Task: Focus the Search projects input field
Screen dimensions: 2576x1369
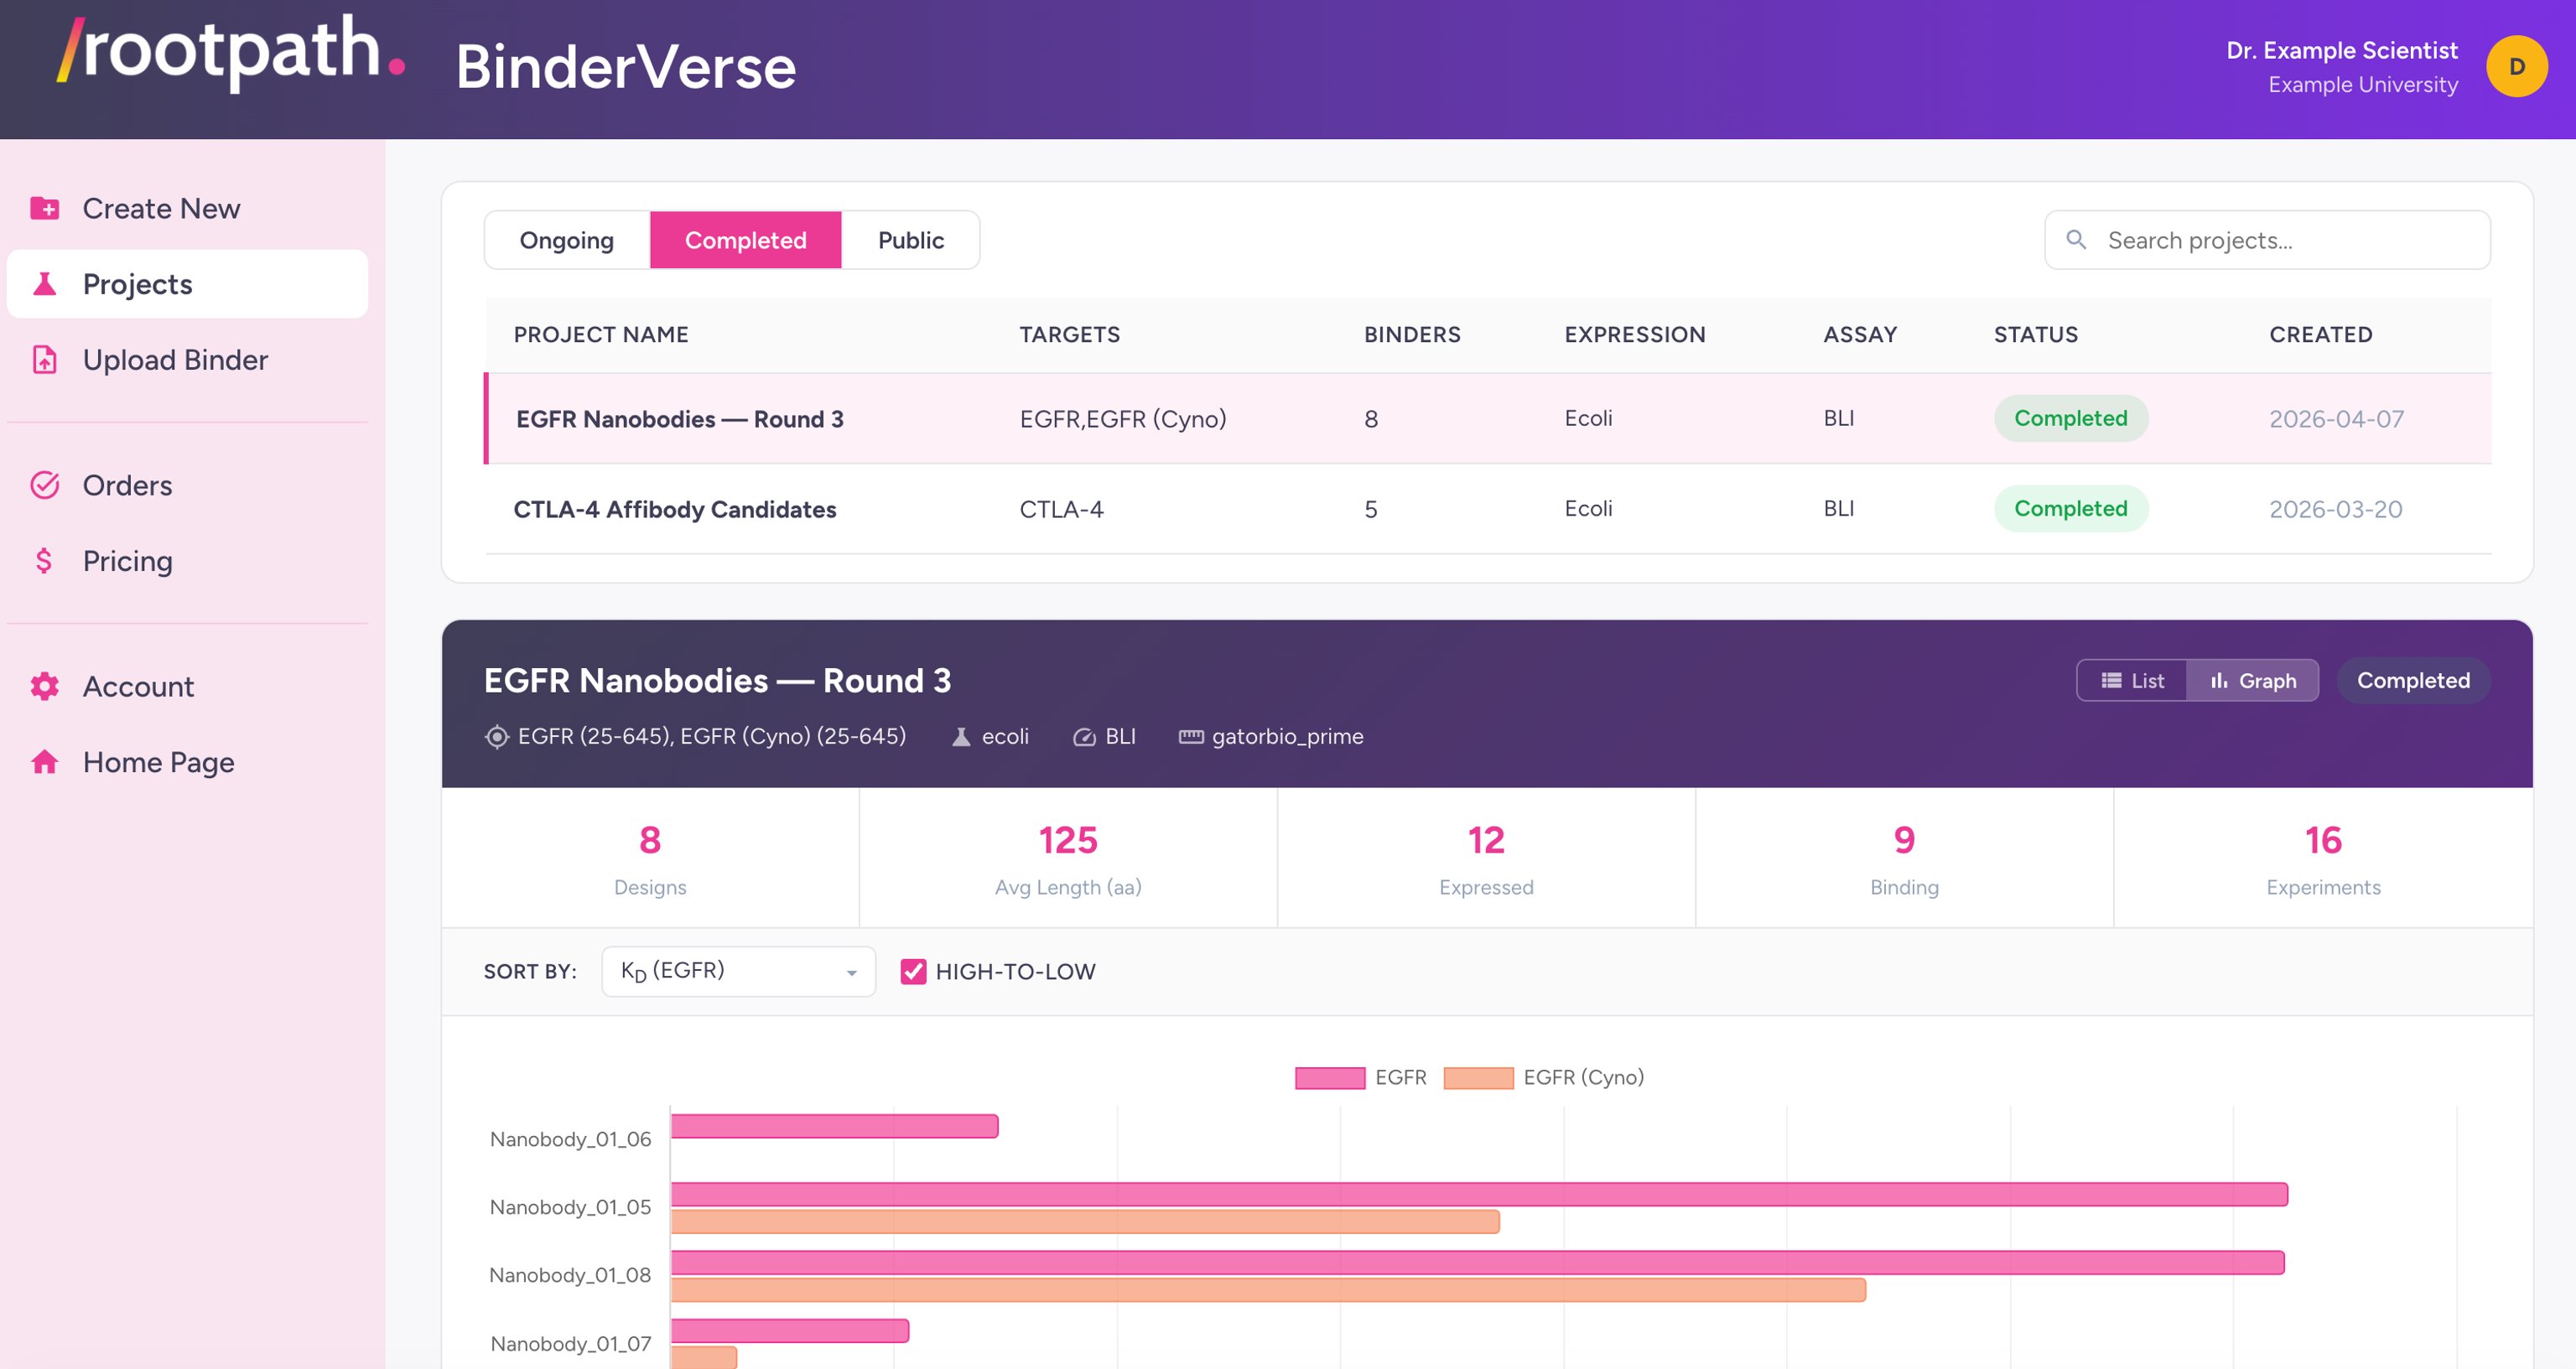Action: click(x=2267, y=240)
